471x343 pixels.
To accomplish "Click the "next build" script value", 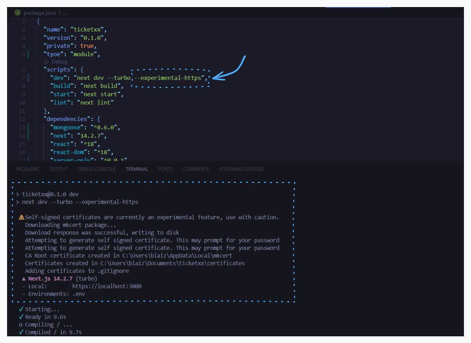I will tap(100, 86).
